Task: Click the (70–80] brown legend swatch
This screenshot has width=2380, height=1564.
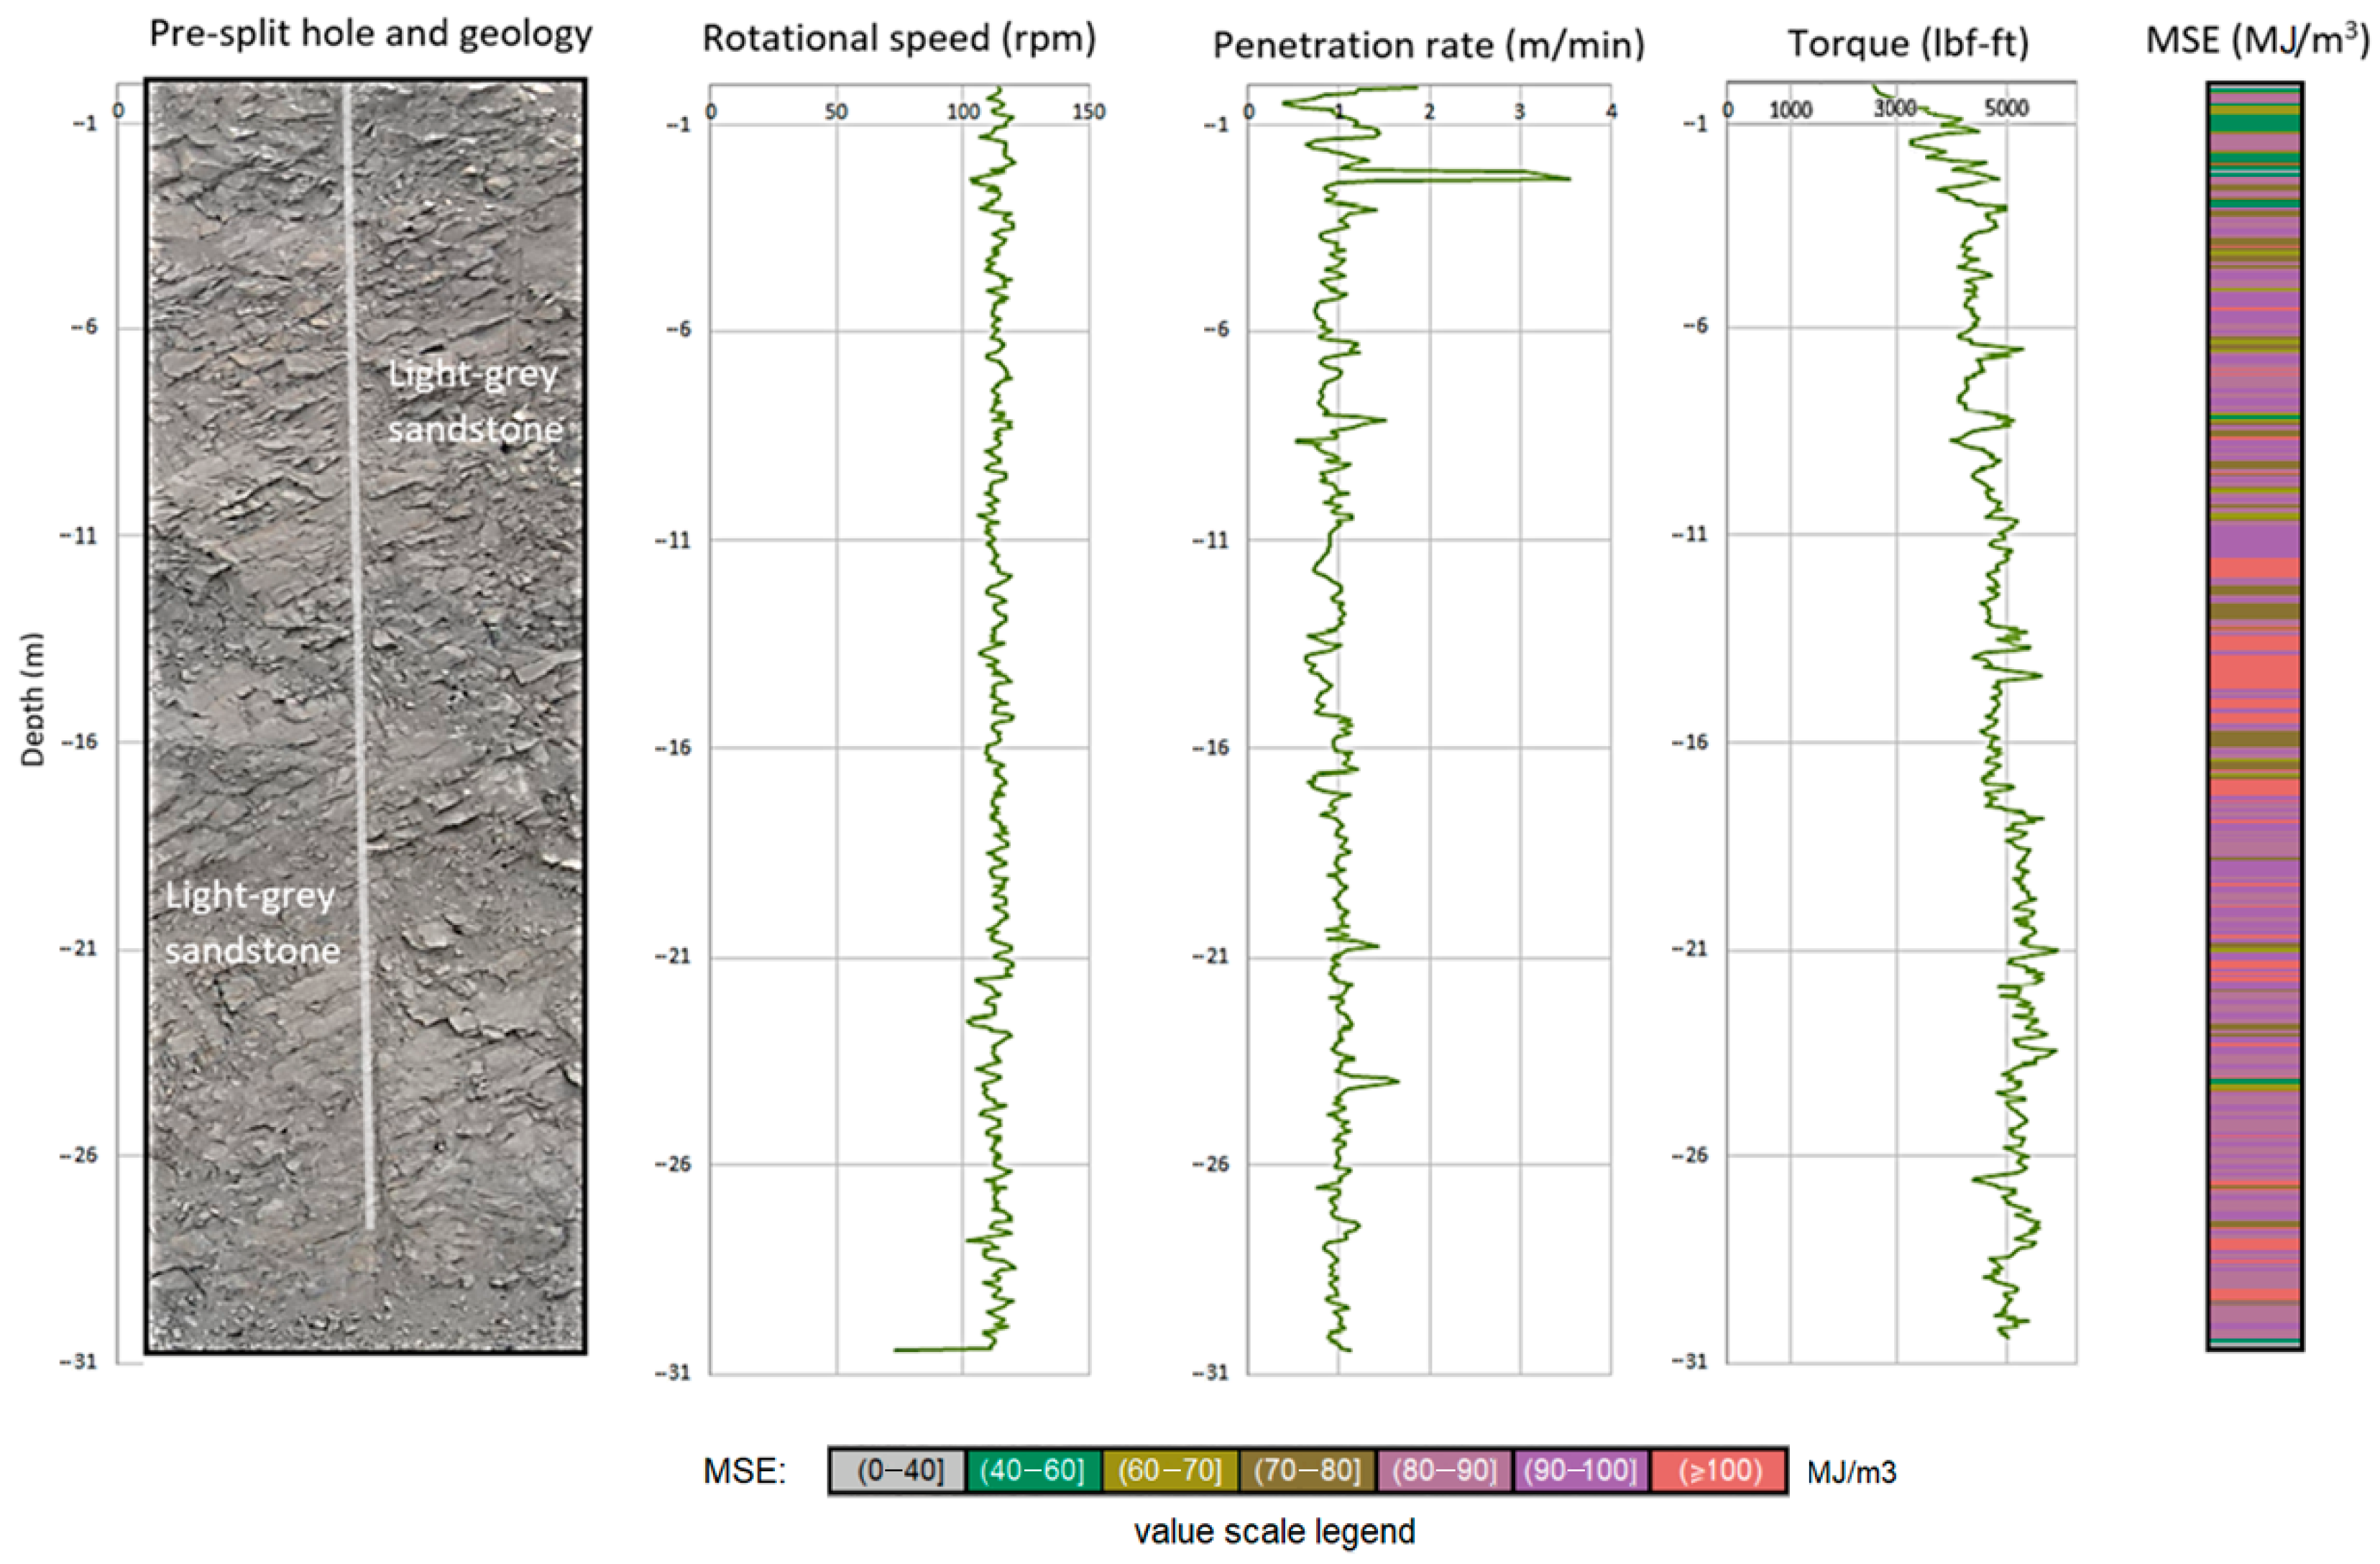Action: (x=1307, y=1470)
